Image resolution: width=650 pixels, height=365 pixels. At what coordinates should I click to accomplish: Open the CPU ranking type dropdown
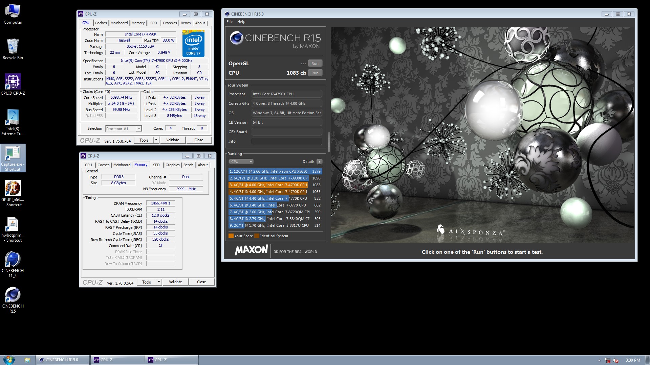click(x=241, y=162)
